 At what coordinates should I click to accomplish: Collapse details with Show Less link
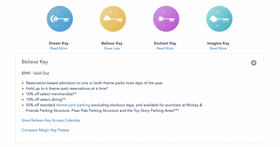click(112, 48)
